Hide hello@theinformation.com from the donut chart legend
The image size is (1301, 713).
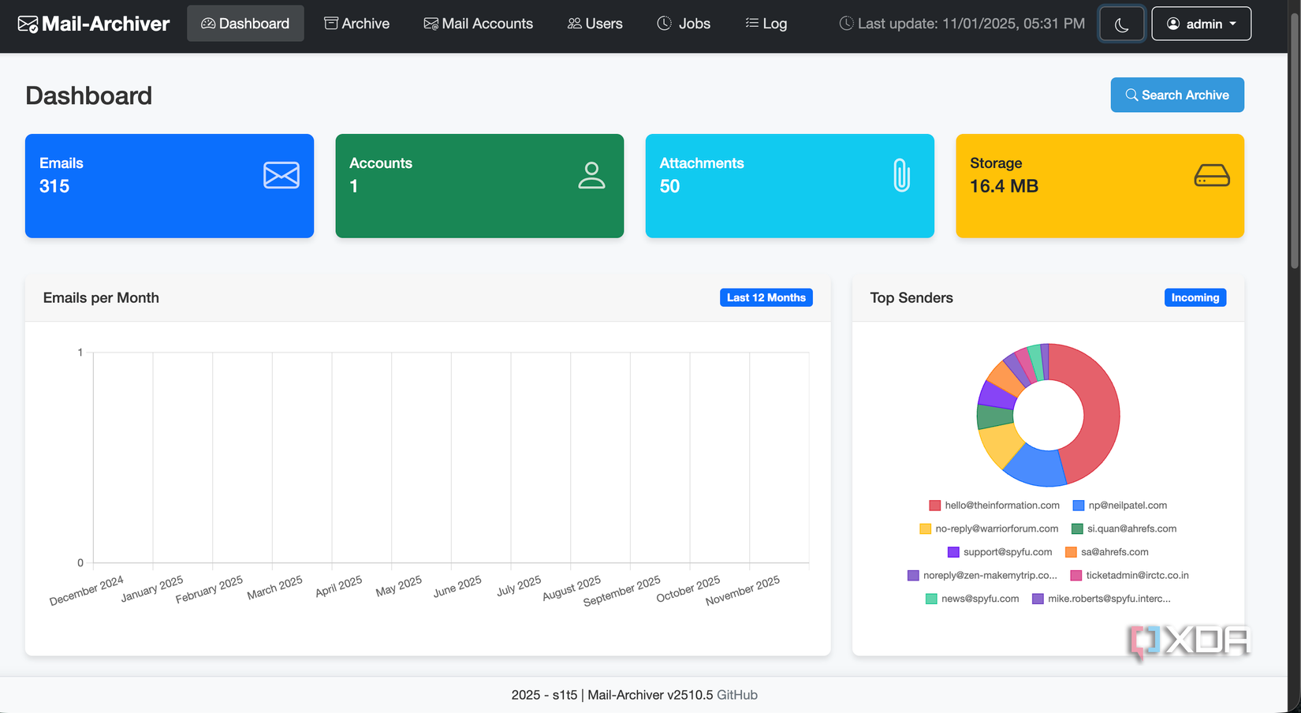pos(994,505)
